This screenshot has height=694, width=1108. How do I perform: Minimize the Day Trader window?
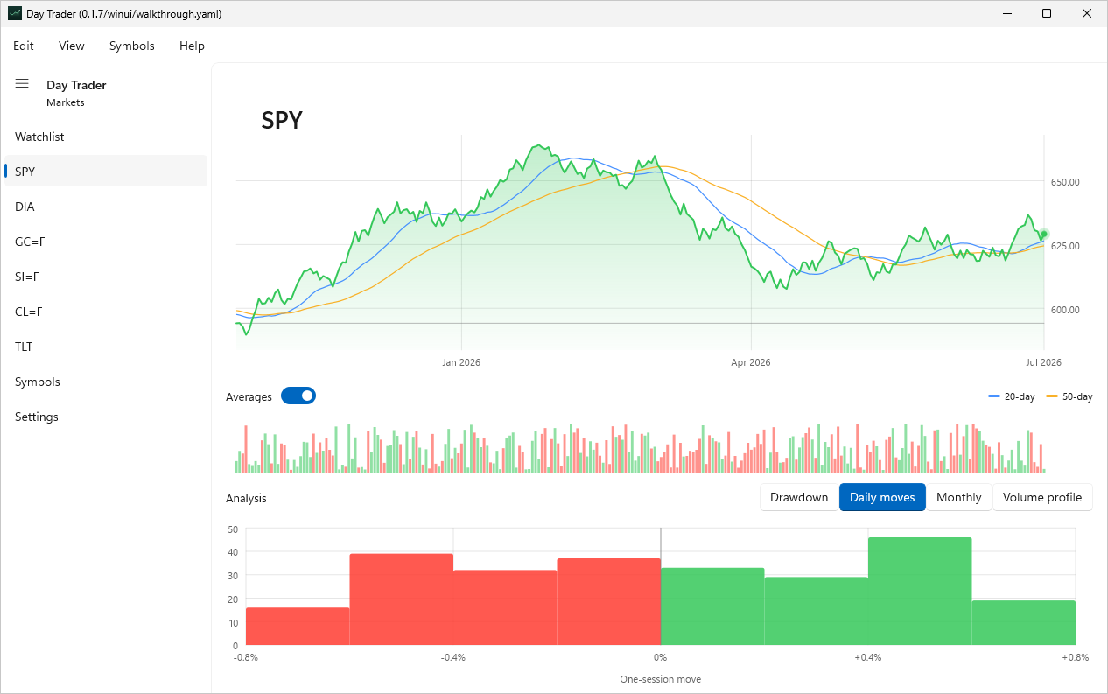pos(1006,13)
